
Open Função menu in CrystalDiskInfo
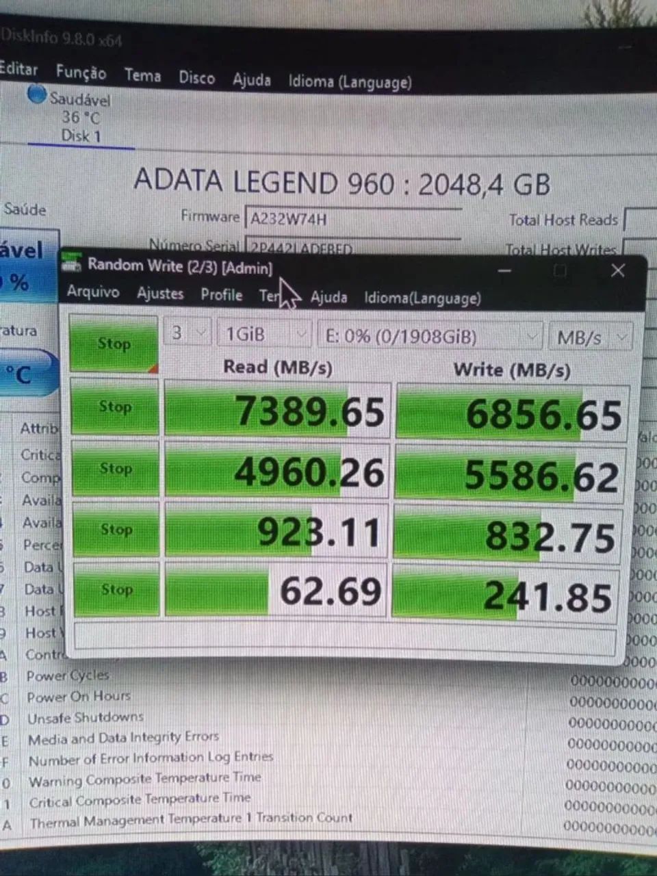[81, 72]
